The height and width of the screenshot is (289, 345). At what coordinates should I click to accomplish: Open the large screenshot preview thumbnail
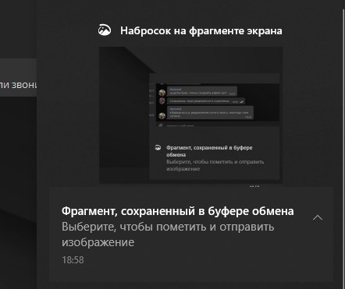coord(190,115)
